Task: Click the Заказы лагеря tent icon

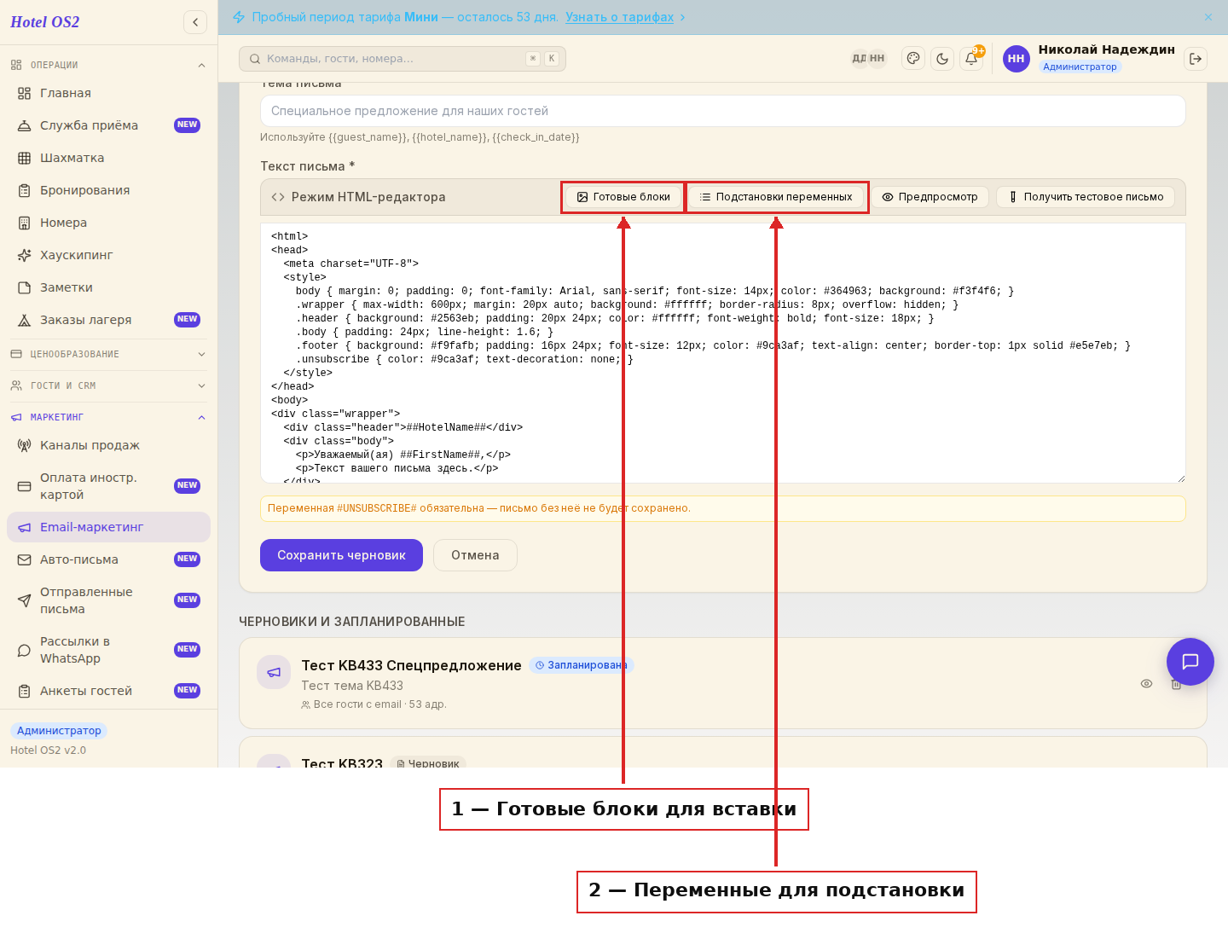Action: click(24, 320)
